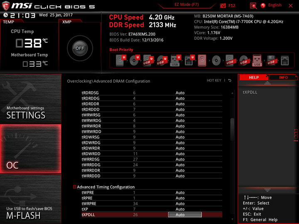
Task: Select the tWRRDDR timing row
Action: (x=152, y=170)
